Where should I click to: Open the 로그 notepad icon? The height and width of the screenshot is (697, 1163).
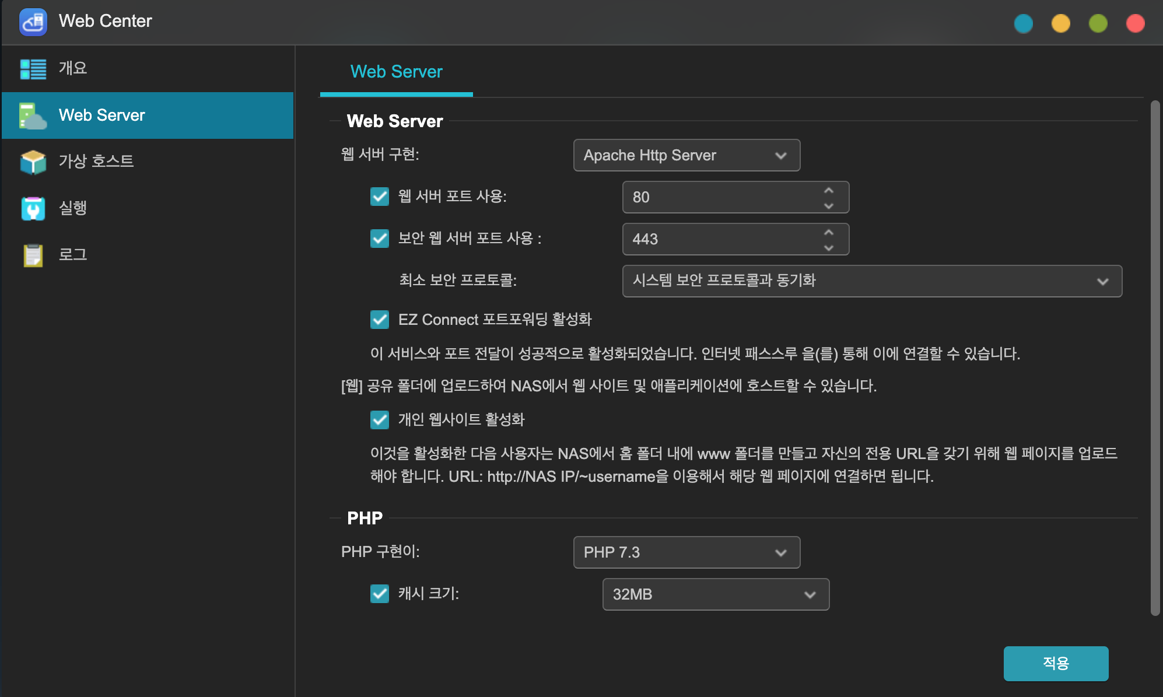33,255
